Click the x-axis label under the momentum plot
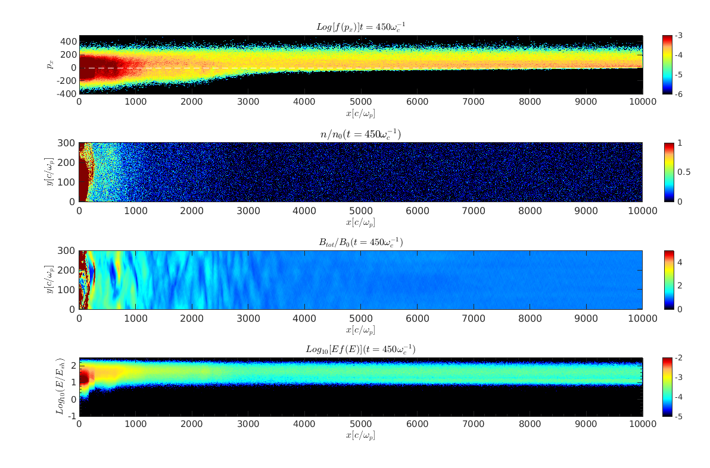Image resolution: width=710 pixels, height=468 pixels. (x=360, y=113)
